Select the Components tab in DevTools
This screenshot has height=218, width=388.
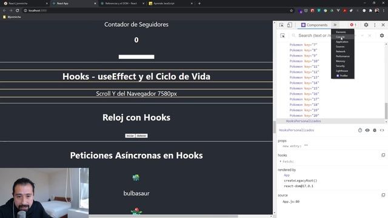click(314, 25)
